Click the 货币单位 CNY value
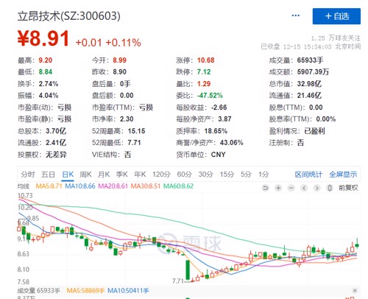The image size is (368, 299). pos(218,155)
